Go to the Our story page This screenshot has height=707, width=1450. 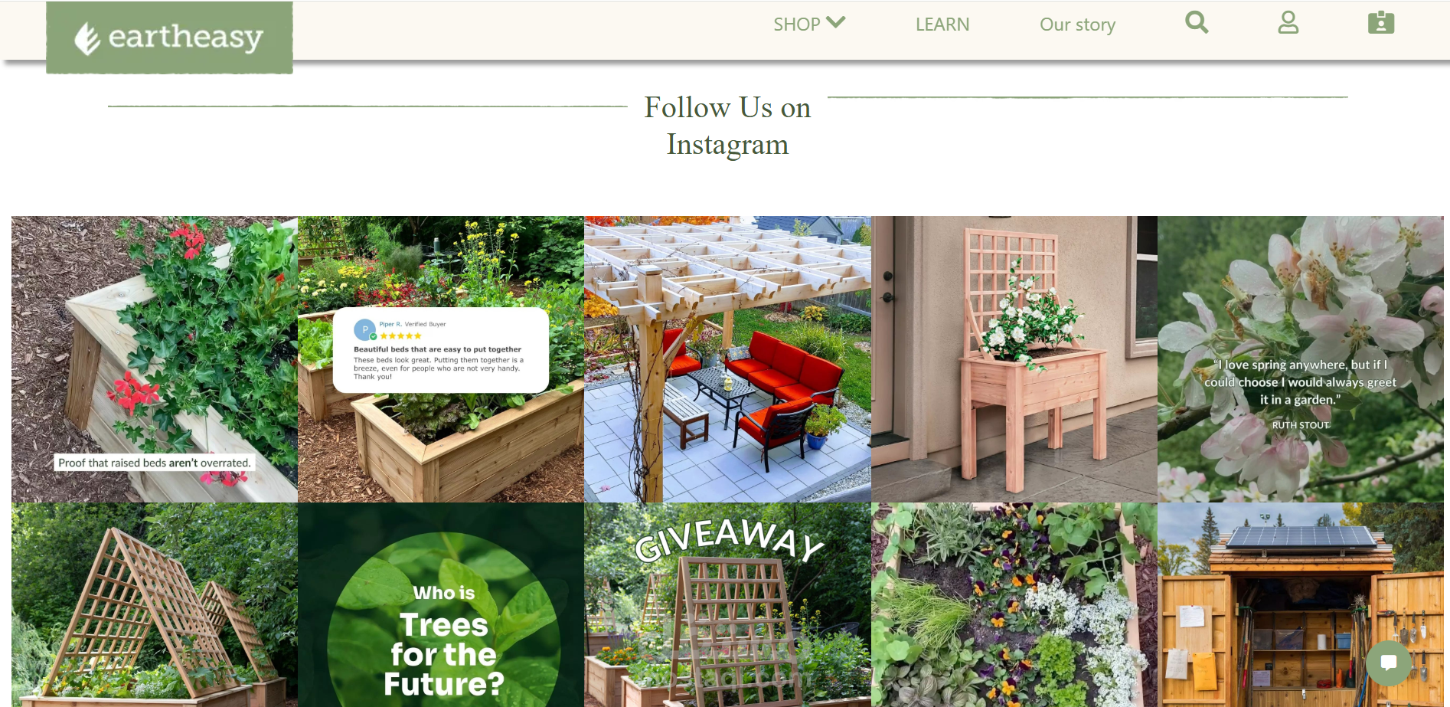[x=1077, y=25]
